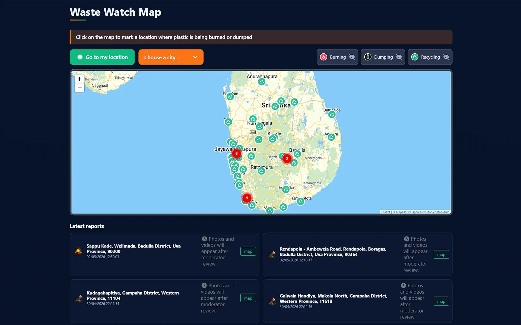521x325 pixels.
Task: Click Go to my location button
Action: 102,57
